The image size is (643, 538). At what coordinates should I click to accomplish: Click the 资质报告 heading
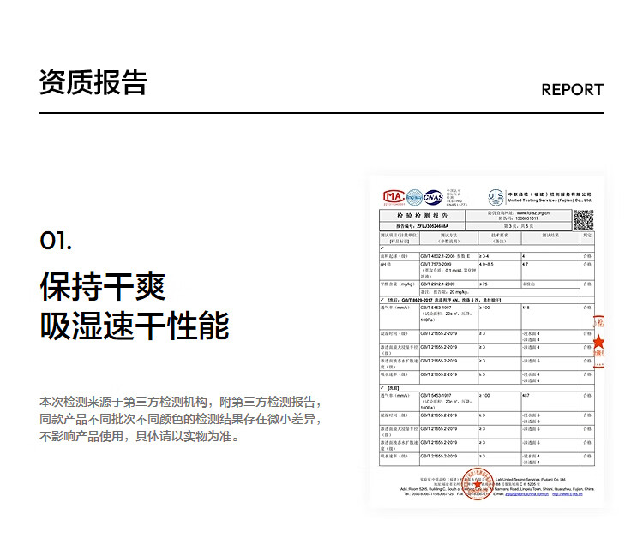(x=93, y=82)
